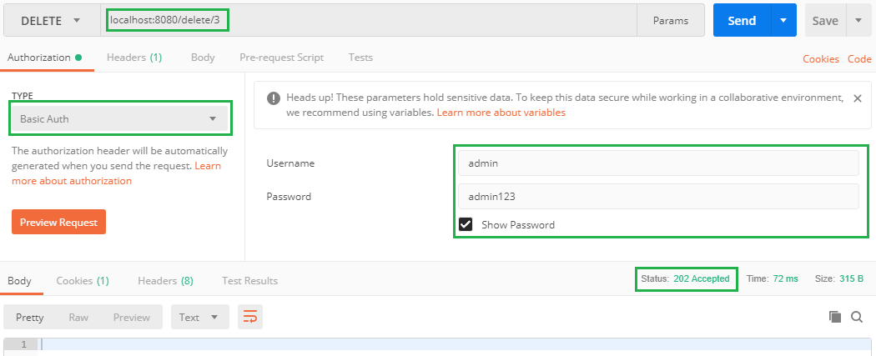The width and height of the screenshot is (876, 356).
Task: Open the Learn more about variables link
Action: (501, 113)
